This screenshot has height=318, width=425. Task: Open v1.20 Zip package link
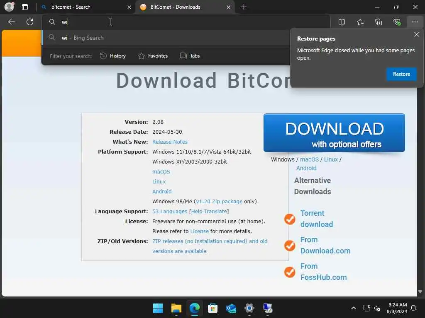tap(219, 202)
